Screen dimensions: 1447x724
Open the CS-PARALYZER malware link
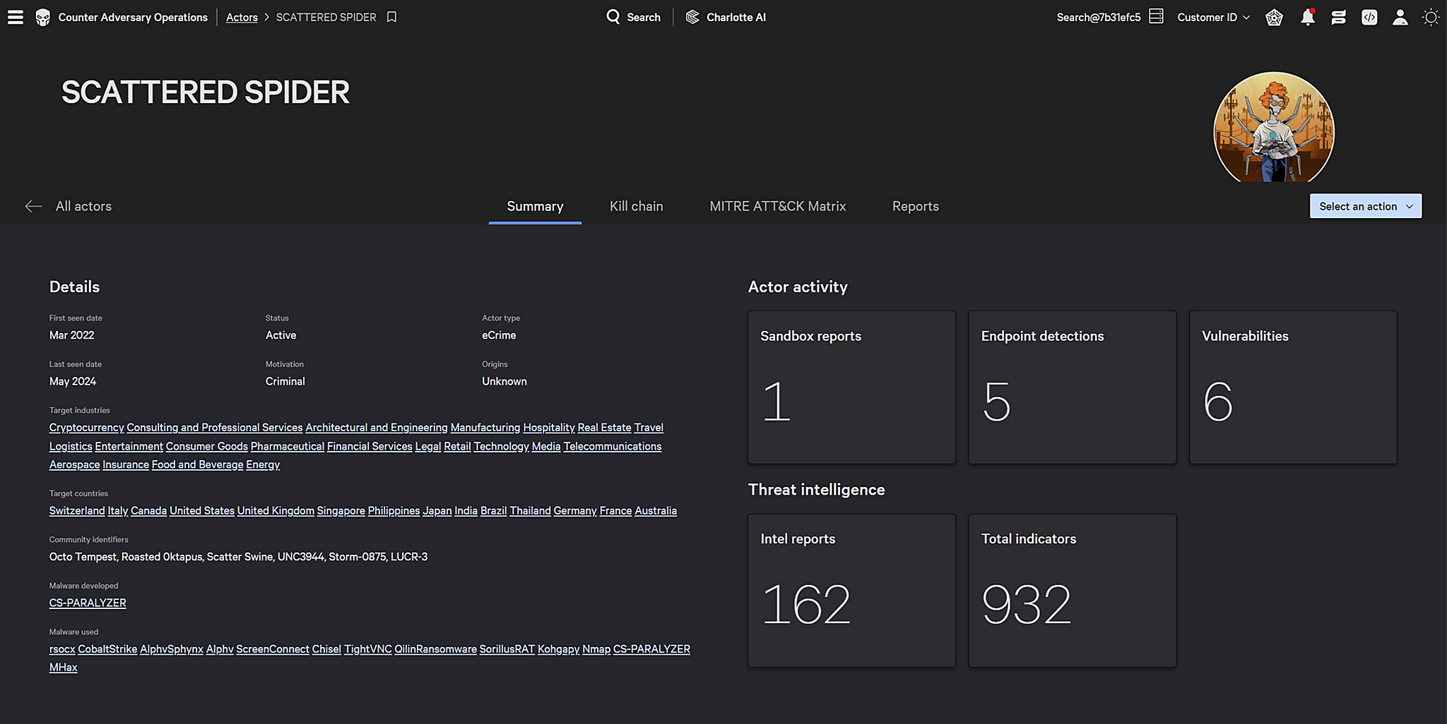coord(87,603)
